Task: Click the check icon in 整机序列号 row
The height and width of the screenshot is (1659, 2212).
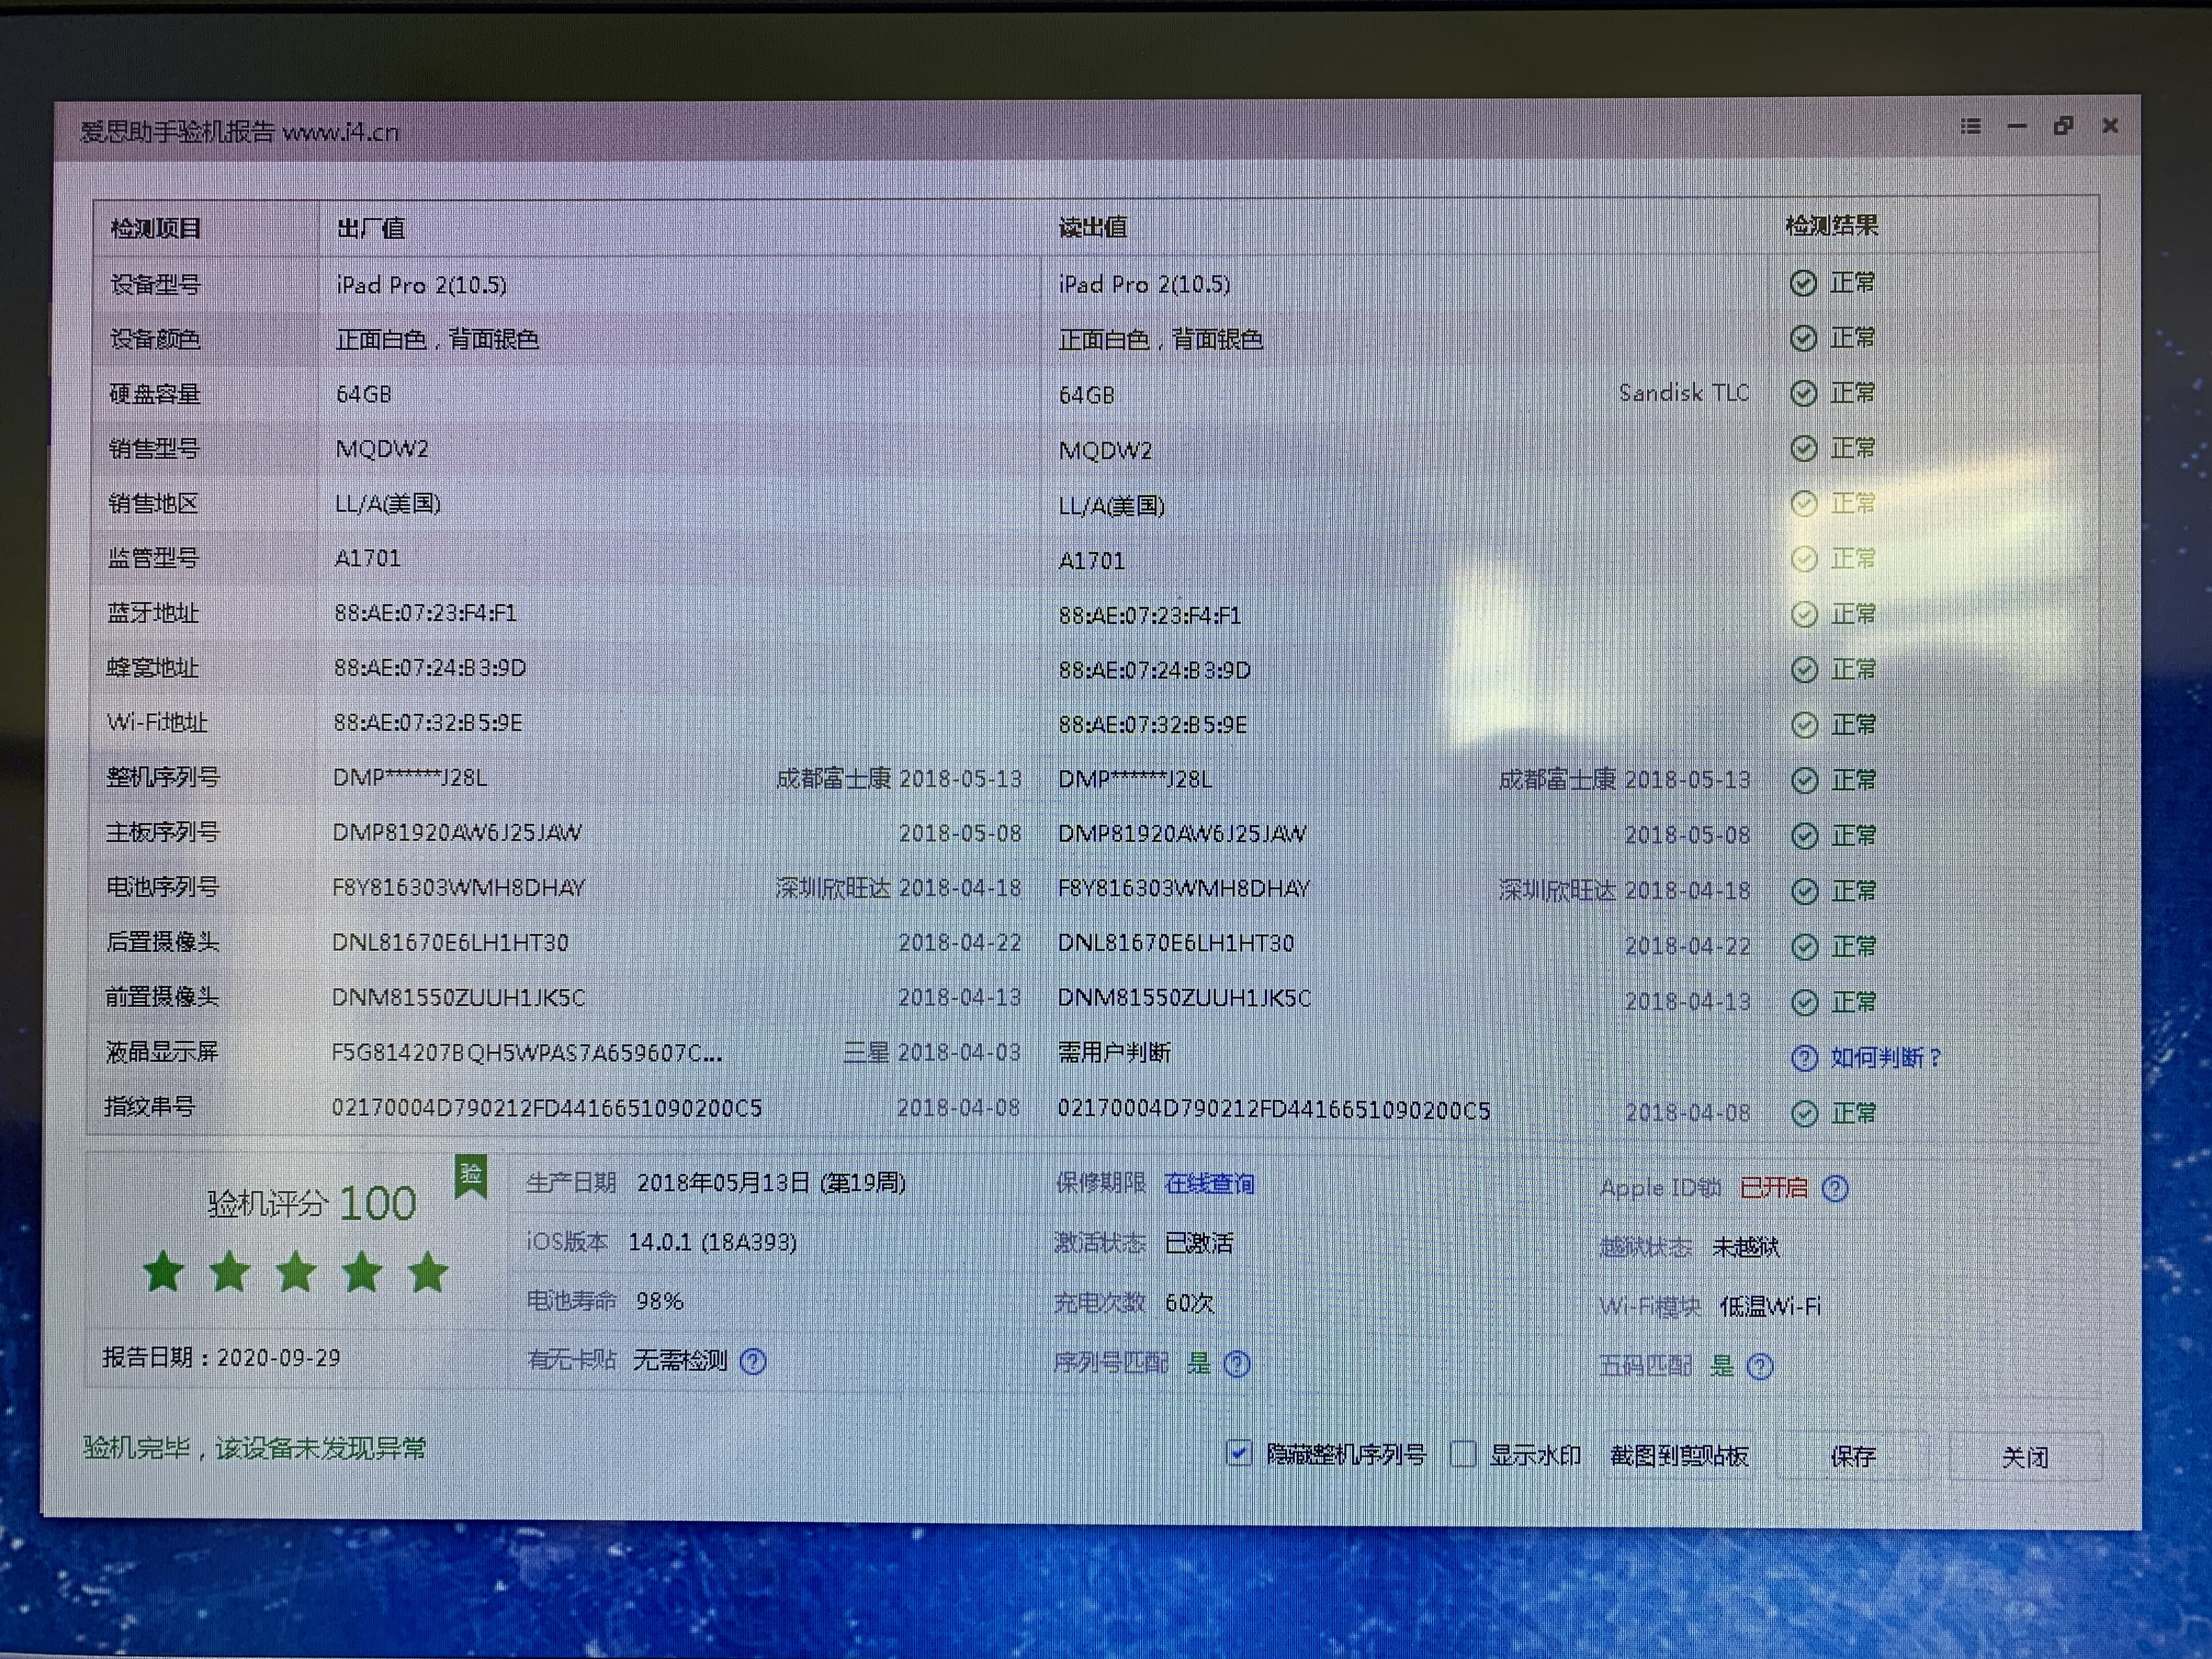Action: tap(1804, 781)
